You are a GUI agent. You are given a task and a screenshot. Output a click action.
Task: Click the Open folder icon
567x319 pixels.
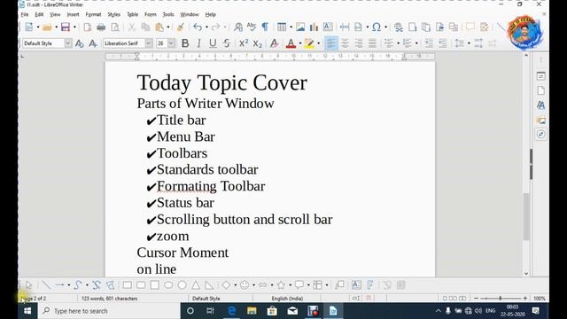click(x=47, y=27)
